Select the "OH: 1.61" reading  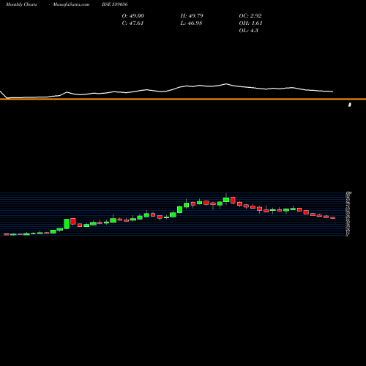coord(250,23)
